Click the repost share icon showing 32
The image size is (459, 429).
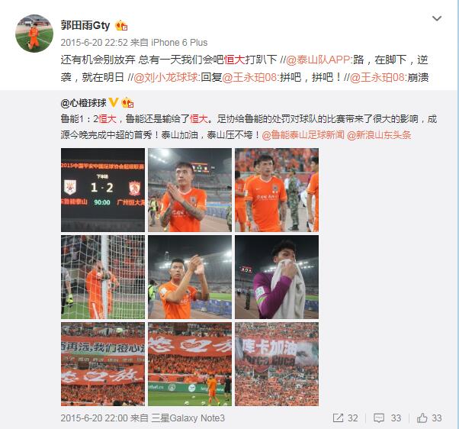pos(338,418)
